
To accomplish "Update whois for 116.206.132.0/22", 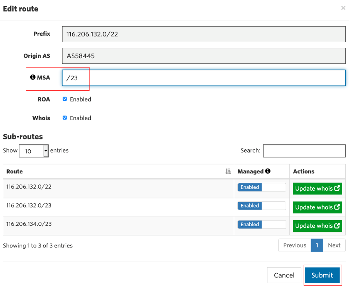I will [318, 189].
